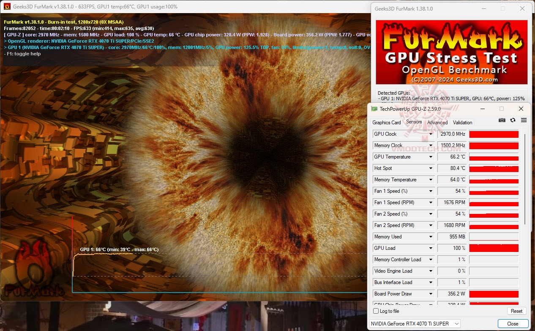Screen dimensions: 535x331
Task: Expand the Fan 2 Speed (%) dropdown
Action: click(431, 214)
